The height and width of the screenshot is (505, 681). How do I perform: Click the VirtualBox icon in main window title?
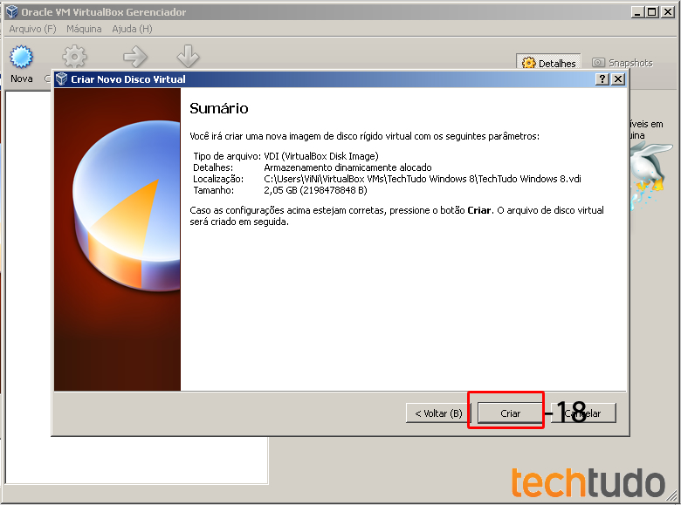[x=11, y=11]
